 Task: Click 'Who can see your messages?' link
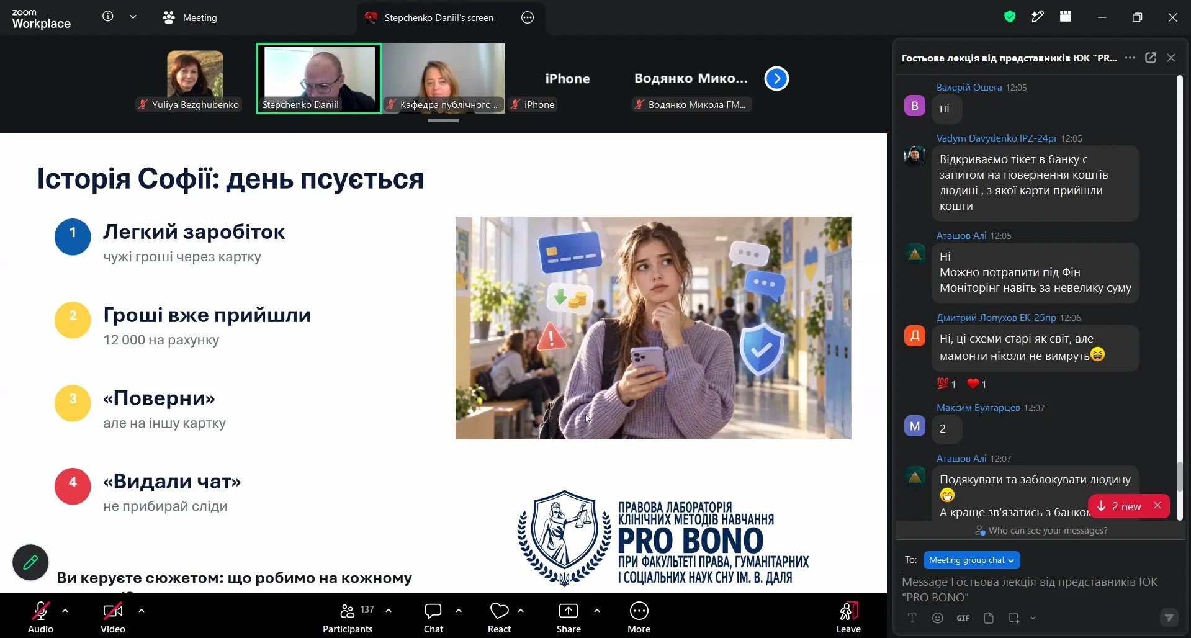pos(1041,531)
